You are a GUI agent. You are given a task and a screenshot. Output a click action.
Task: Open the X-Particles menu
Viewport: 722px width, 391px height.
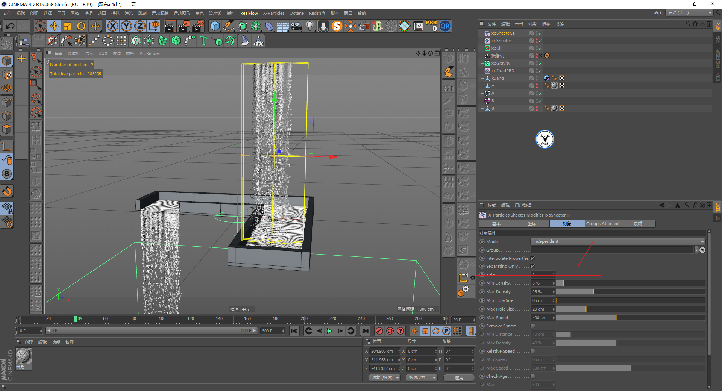point(273,13)
